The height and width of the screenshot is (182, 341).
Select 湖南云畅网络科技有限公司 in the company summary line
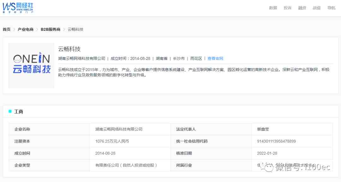click(x=81, y=58)
